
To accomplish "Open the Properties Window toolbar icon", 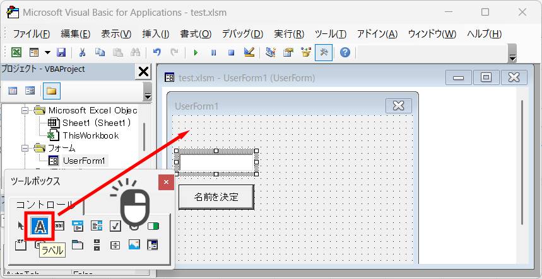I will (288, 52).
